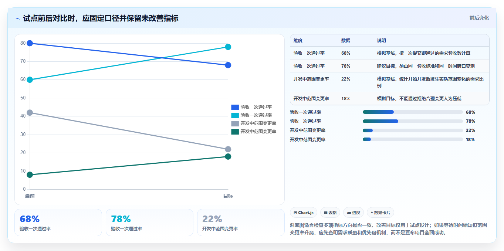Click the 开发中范围变更率 label of the 18% progress bar
This screenshot has width=504, height=251.
(308, 140)
